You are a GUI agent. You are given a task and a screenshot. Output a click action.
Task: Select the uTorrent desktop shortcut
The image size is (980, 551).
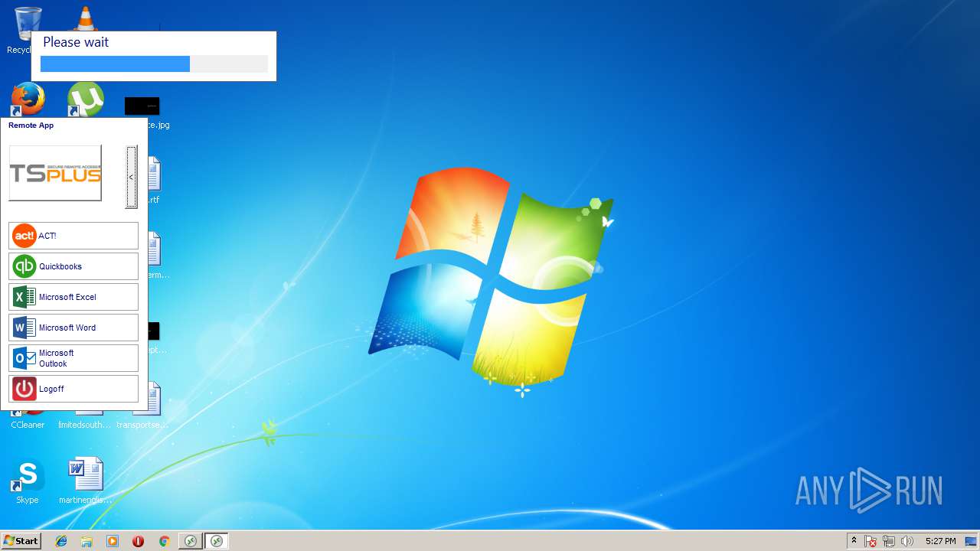(x=85, y=99)
